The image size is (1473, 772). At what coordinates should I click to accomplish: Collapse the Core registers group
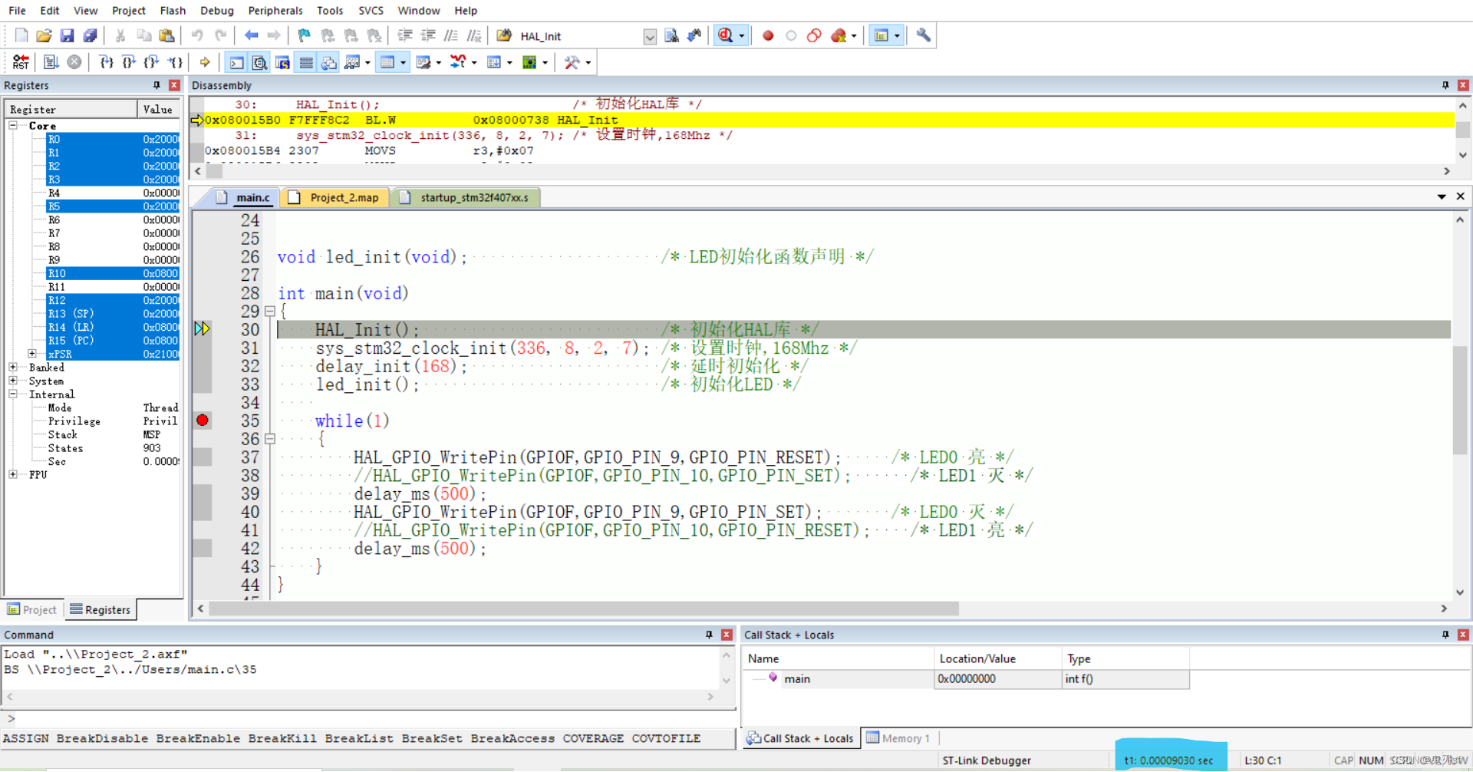tap(12, 126)
